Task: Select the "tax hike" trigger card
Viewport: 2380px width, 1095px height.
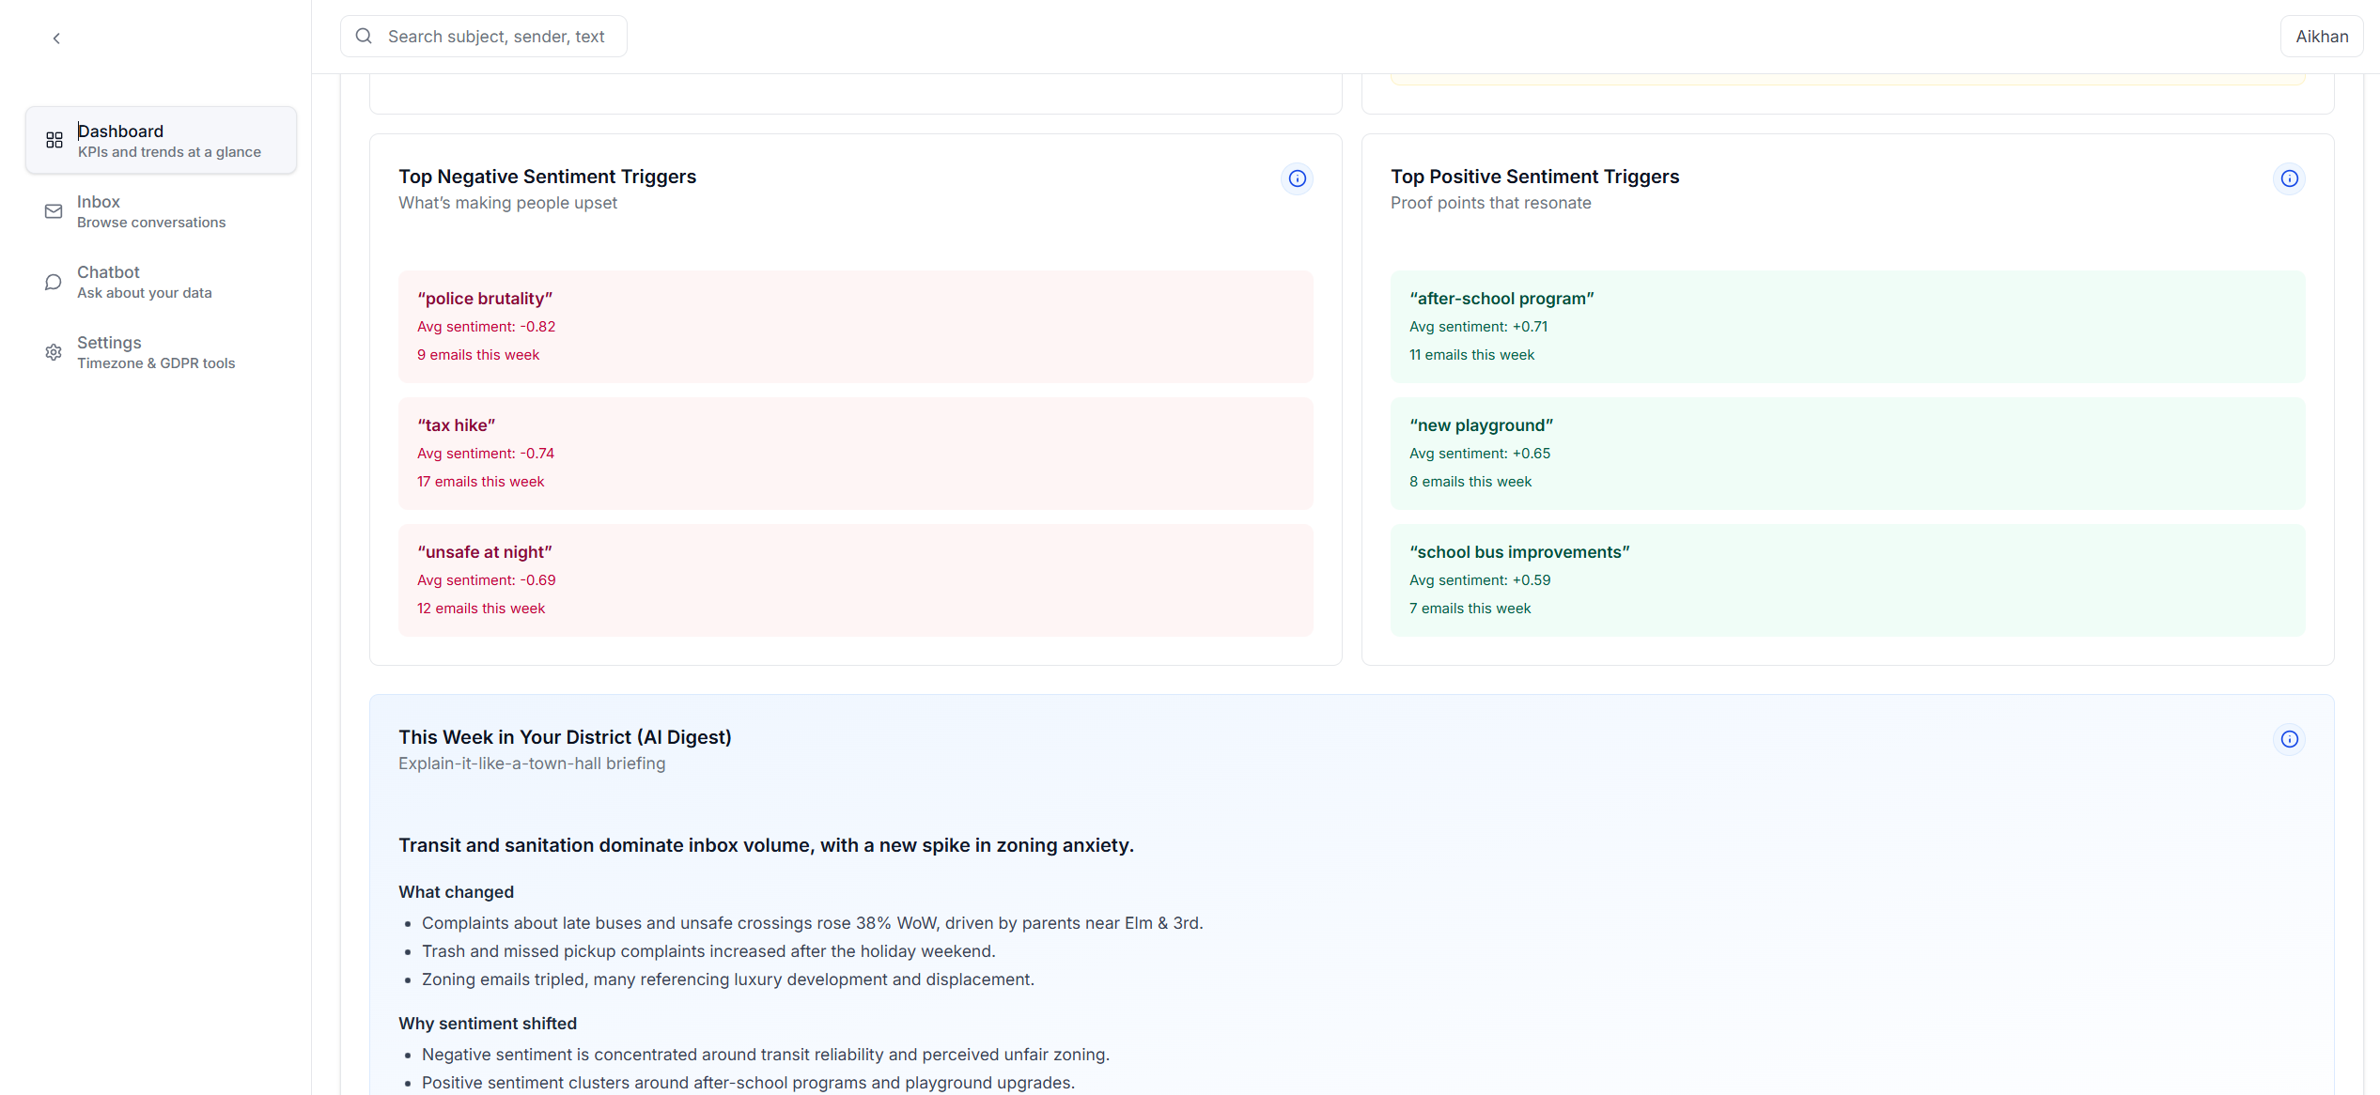Action: point(855,453)
